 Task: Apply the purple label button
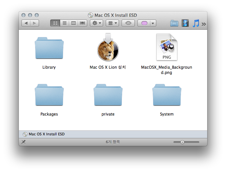(144, 23)
